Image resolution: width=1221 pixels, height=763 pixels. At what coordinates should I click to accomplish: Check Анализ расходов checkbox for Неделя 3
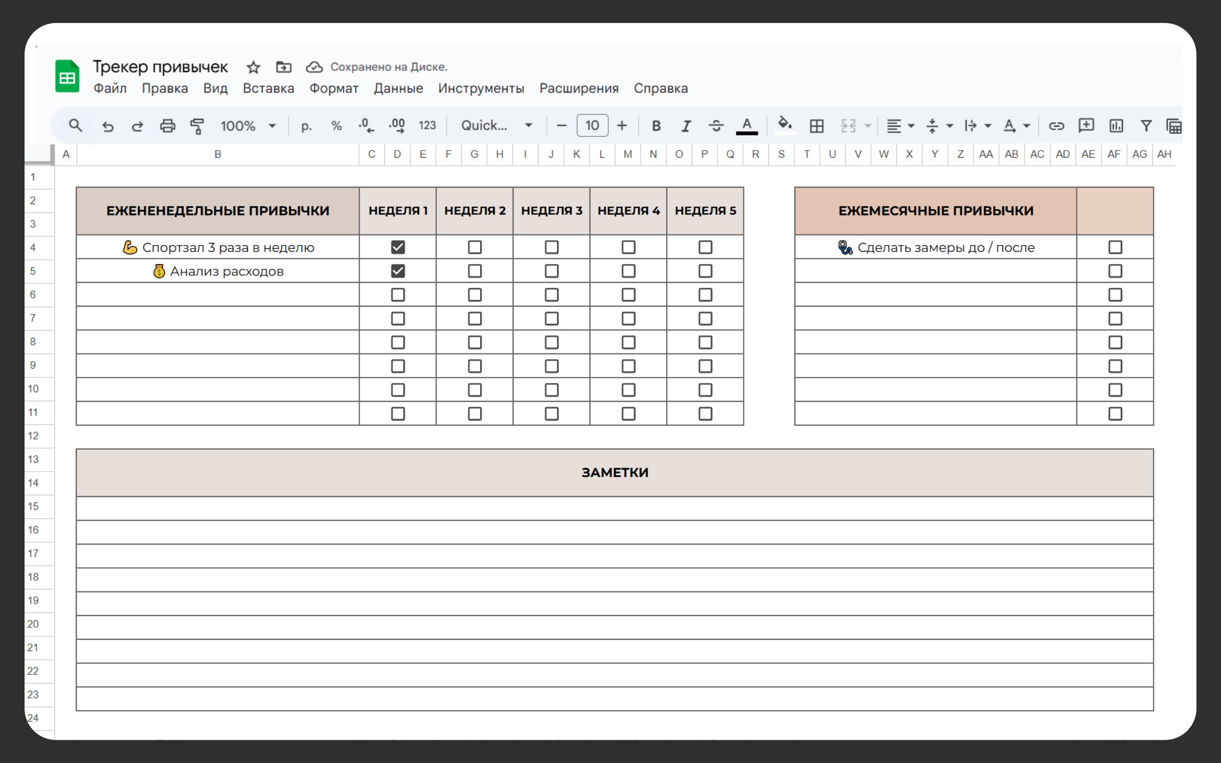click(x=551, y=271)
